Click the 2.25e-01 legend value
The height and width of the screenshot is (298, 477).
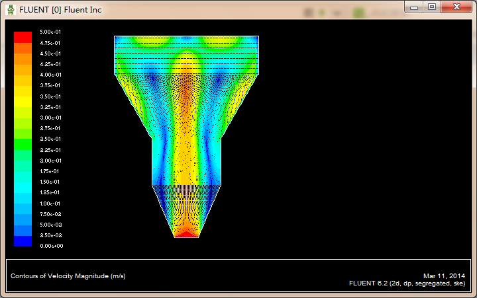[x=50, y=150]
